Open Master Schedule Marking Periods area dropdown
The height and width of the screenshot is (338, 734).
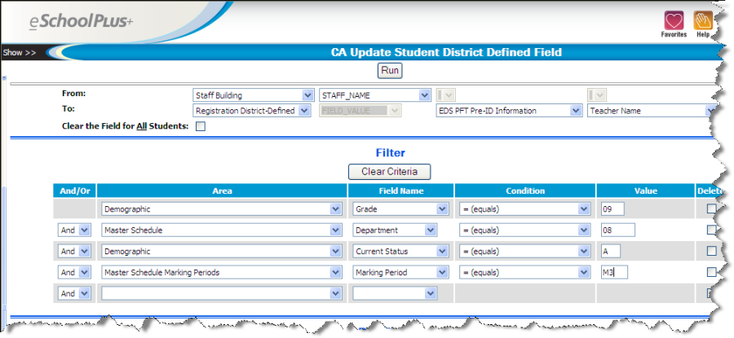point(220,272)
